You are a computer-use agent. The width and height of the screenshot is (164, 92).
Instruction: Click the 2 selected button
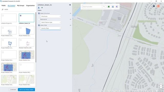coord(13,90)
